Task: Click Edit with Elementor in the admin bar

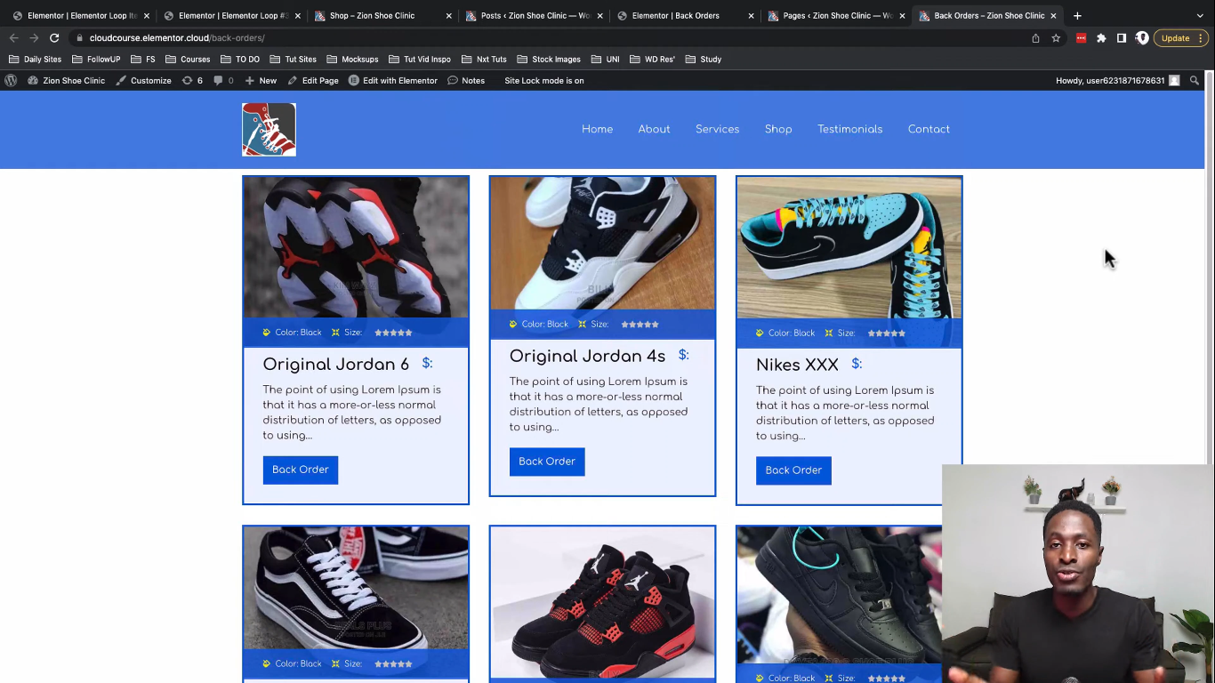Action: 393,80
